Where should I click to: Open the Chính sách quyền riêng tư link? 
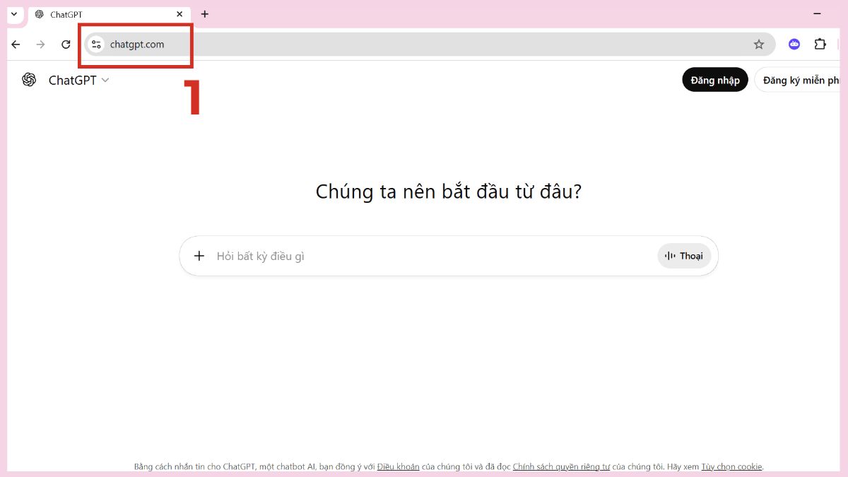[560, 466]
